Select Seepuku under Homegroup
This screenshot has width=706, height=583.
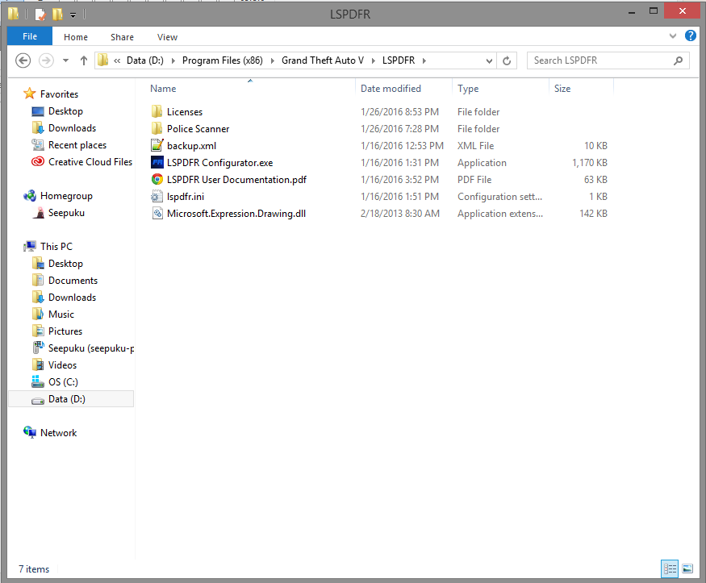[x=66, y=213]
